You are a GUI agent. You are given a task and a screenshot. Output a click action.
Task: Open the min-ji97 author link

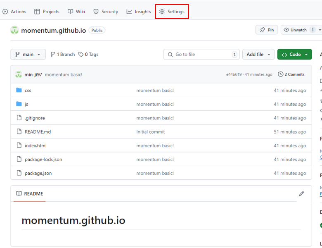coord(33,74)
